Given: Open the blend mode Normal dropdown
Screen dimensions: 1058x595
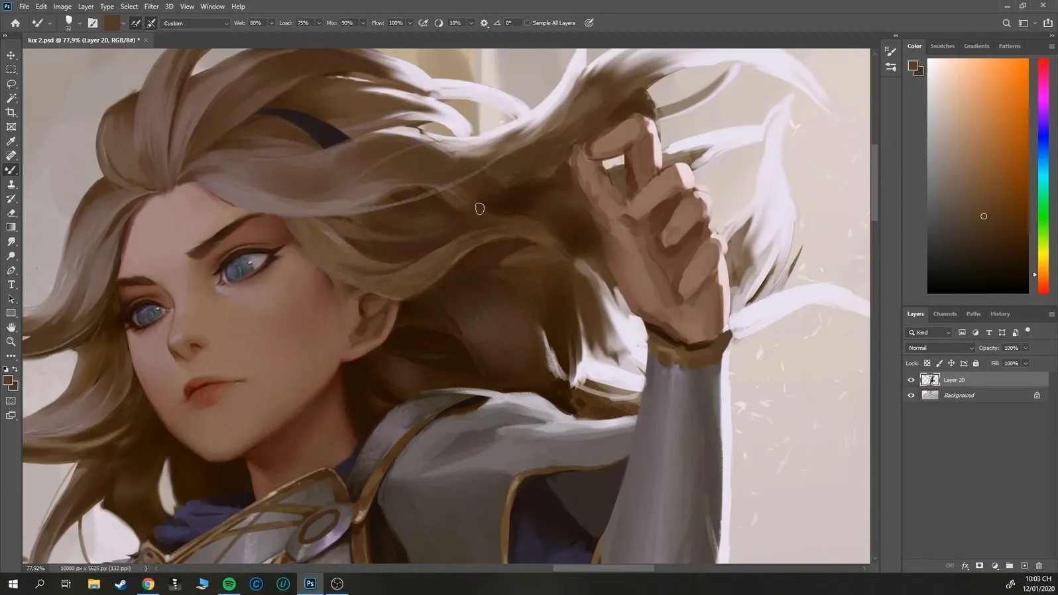Looking at the screenshot, I should [x=940, y=348].
